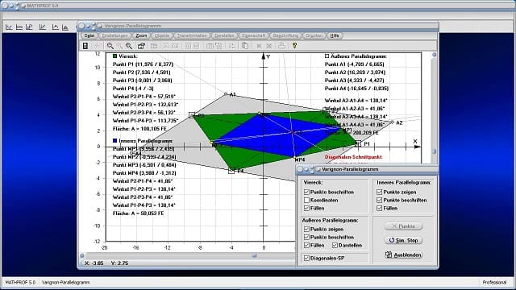
Task: Click the yellow lightbulb hint icon
Action: click(294, 46)
